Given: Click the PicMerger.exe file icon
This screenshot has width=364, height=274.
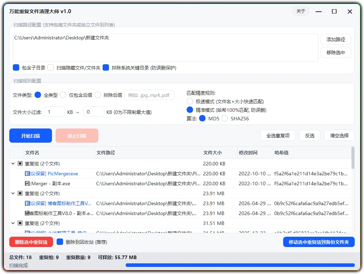Looking at the screenshot, I should click(x=28, y=174).
